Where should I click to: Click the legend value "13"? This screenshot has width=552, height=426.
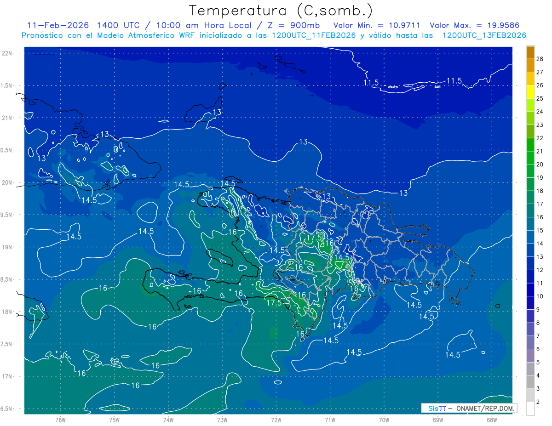coord(540,257)
